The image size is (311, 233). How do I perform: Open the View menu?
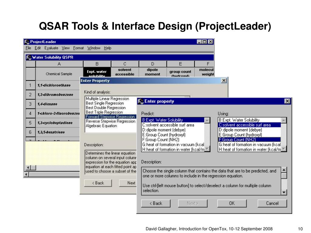[x=66, y=48]
